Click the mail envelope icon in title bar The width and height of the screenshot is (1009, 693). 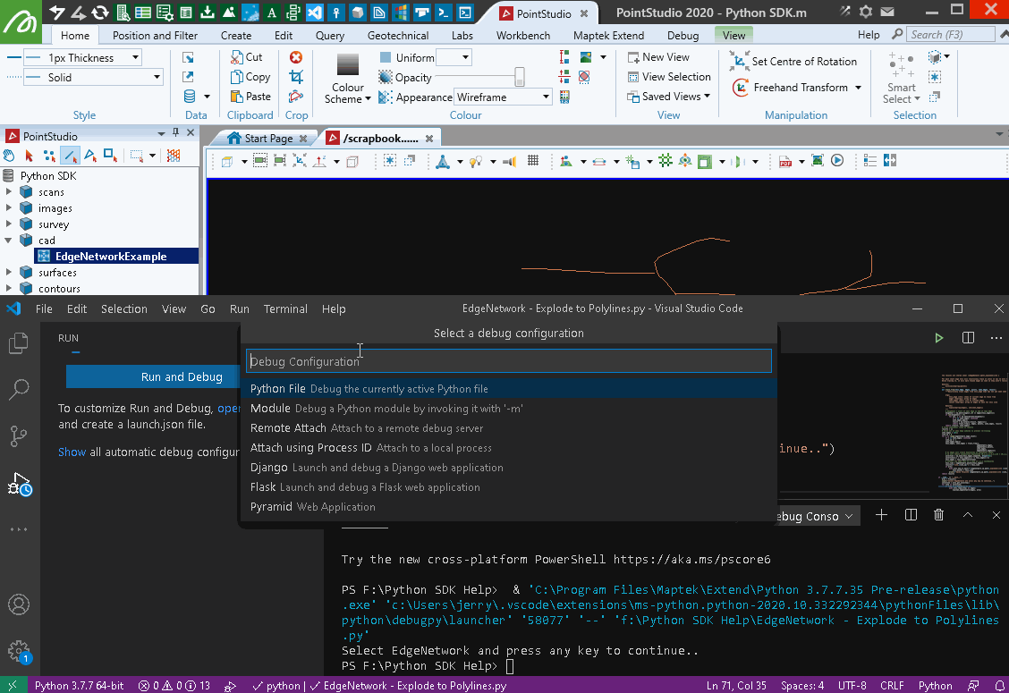[x=887, y=12]
